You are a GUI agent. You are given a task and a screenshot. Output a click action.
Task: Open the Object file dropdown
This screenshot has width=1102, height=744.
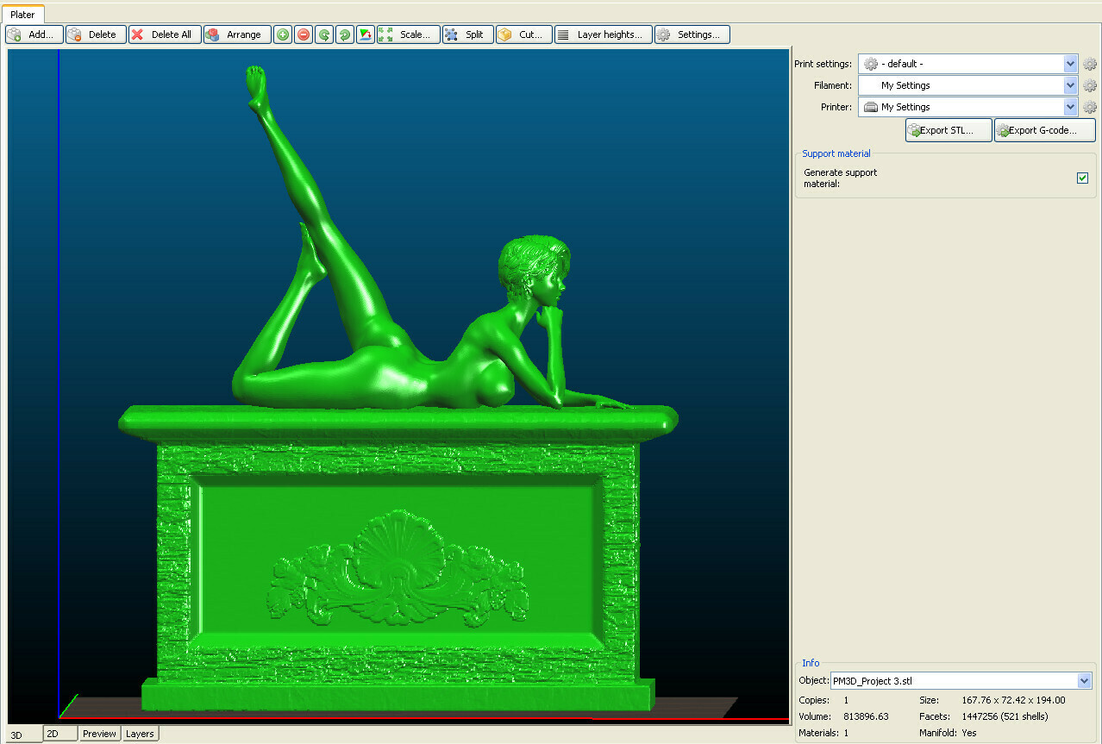tap(1084, 681)
